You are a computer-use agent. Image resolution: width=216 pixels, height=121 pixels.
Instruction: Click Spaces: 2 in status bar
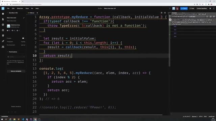[x=194, y=117]
